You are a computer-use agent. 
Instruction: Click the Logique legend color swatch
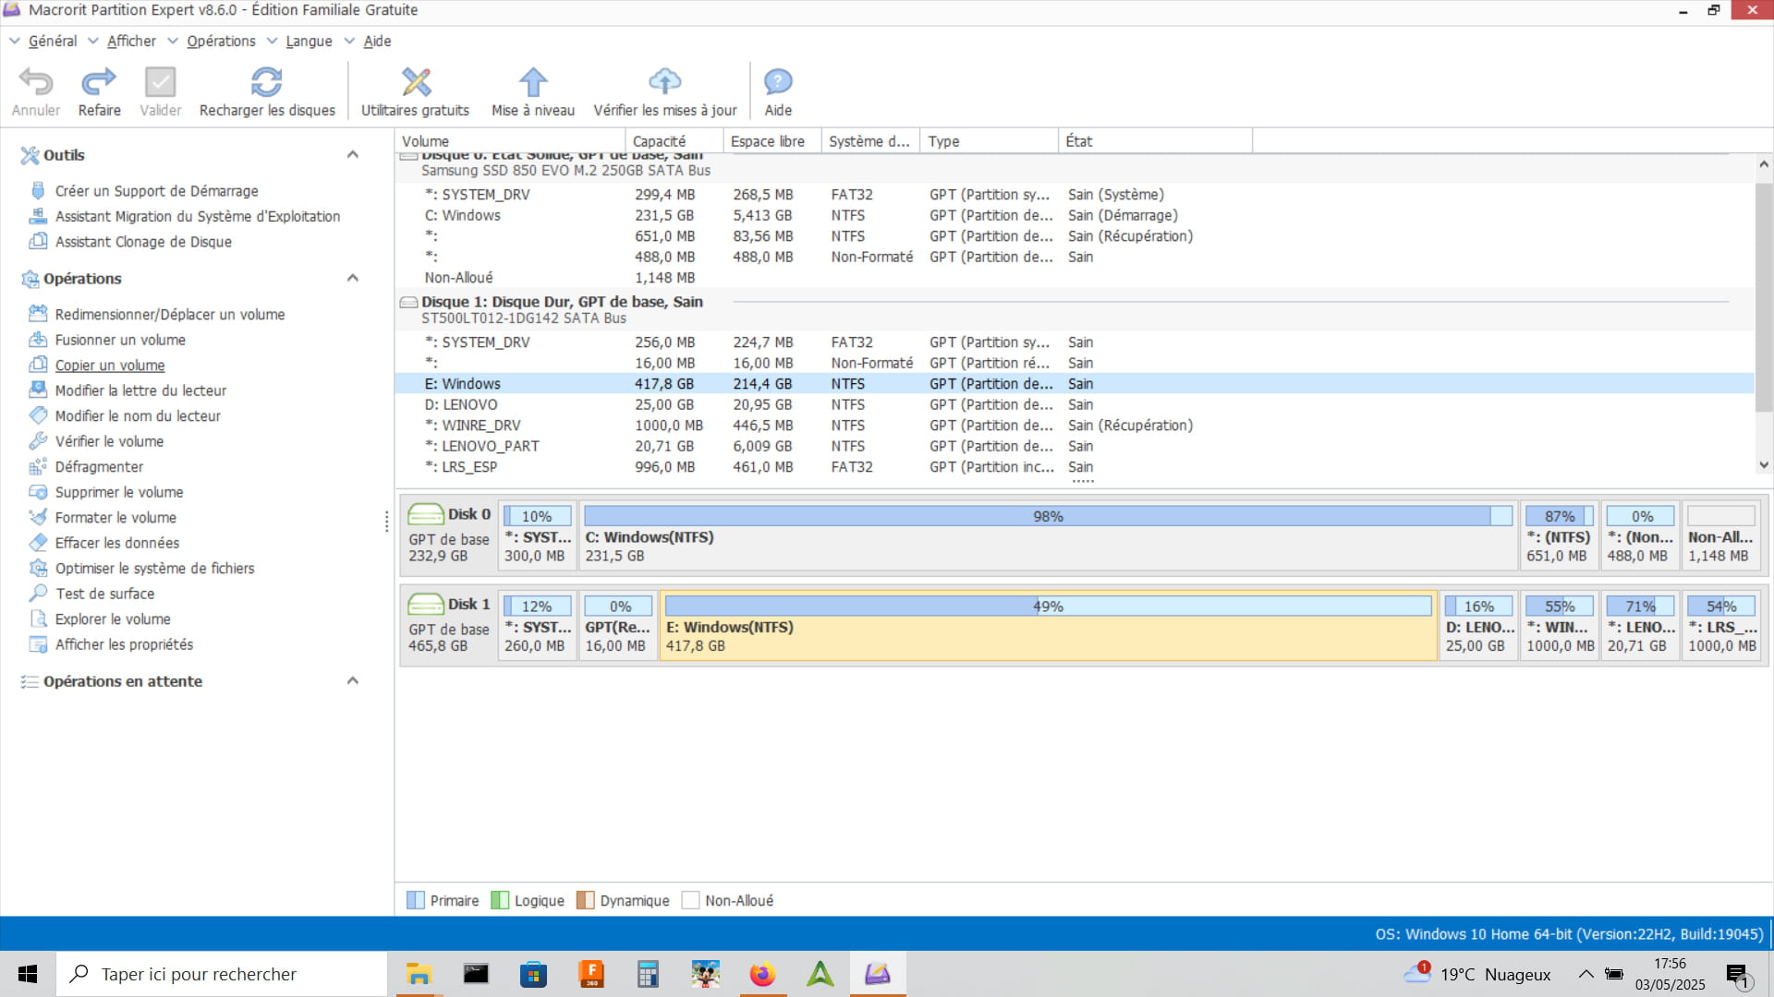500,900
